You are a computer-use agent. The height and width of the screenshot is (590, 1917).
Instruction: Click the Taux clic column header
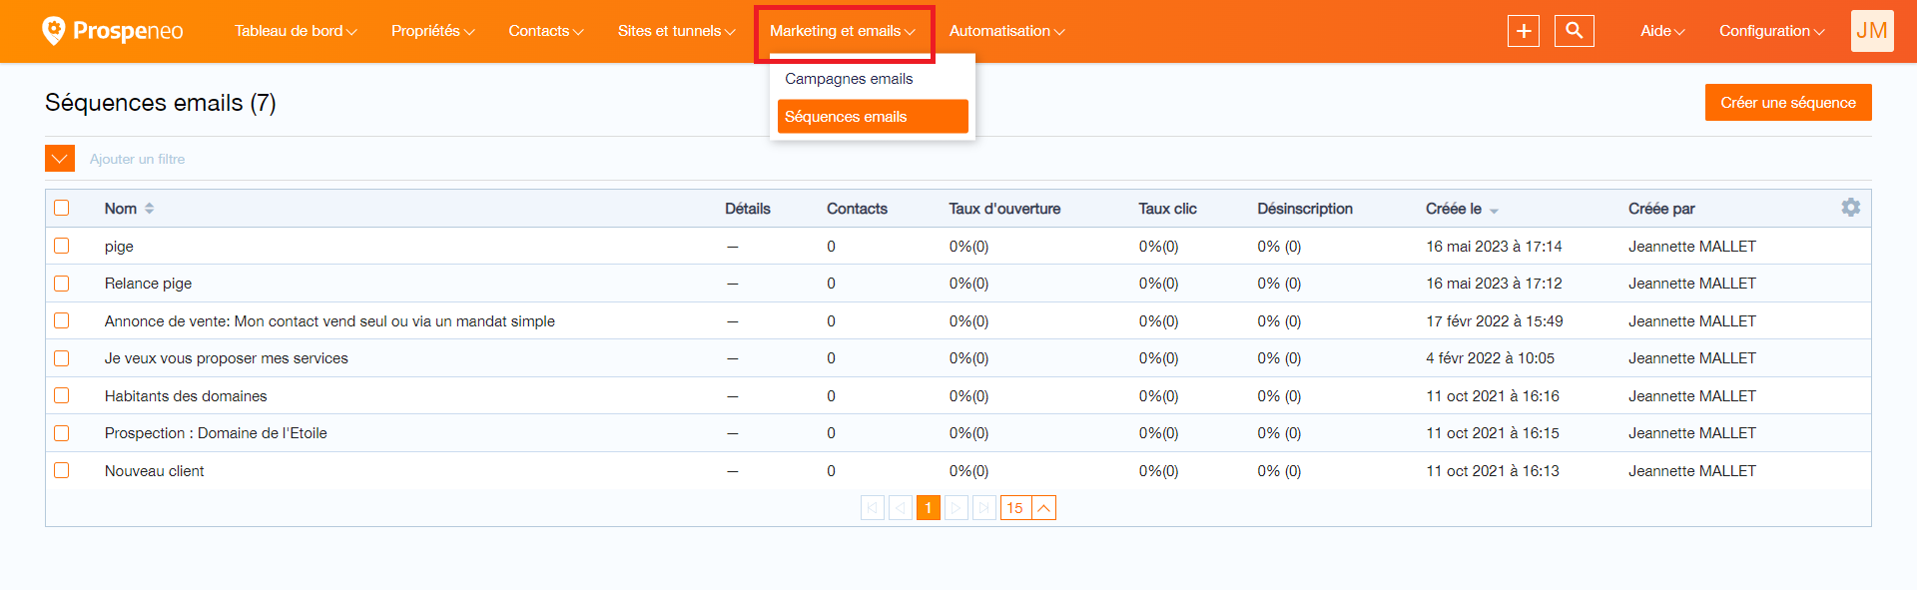[1167, 209]
